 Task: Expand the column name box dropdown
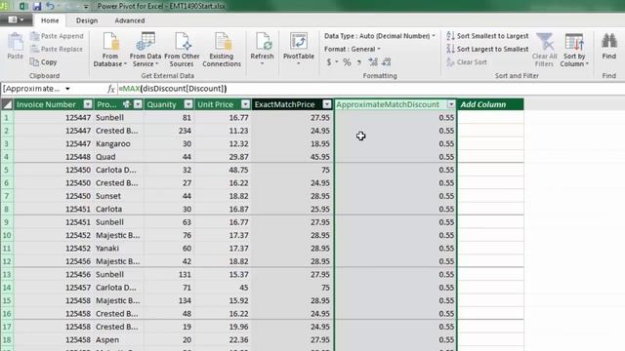[x=67, y=89]
